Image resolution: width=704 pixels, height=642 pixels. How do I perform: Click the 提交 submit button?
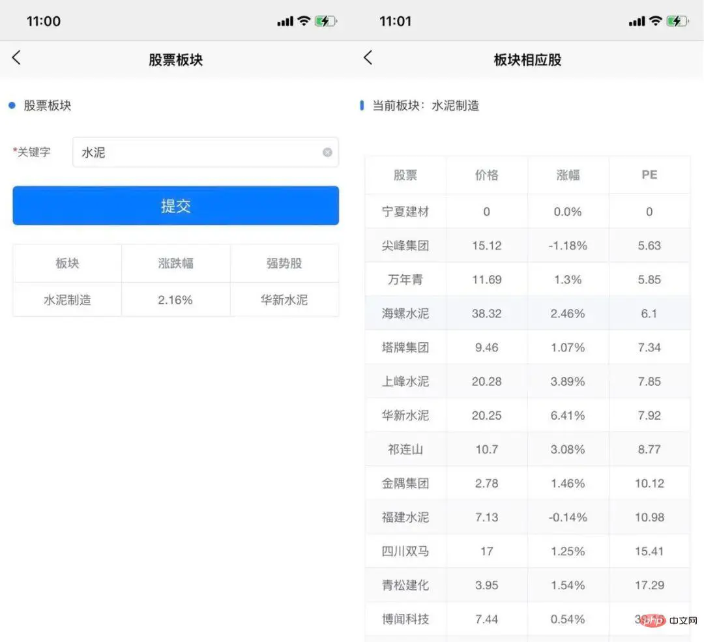pyautogui.click(x=175, y=205)
